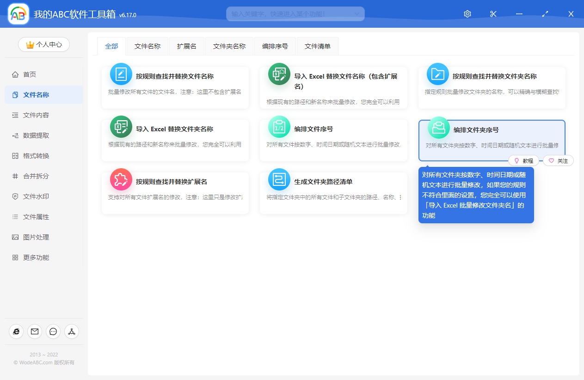This screenshot has height=380, width=584.
Task: Open the chat message icon near the bottom
Action: (x=53, y=331)
